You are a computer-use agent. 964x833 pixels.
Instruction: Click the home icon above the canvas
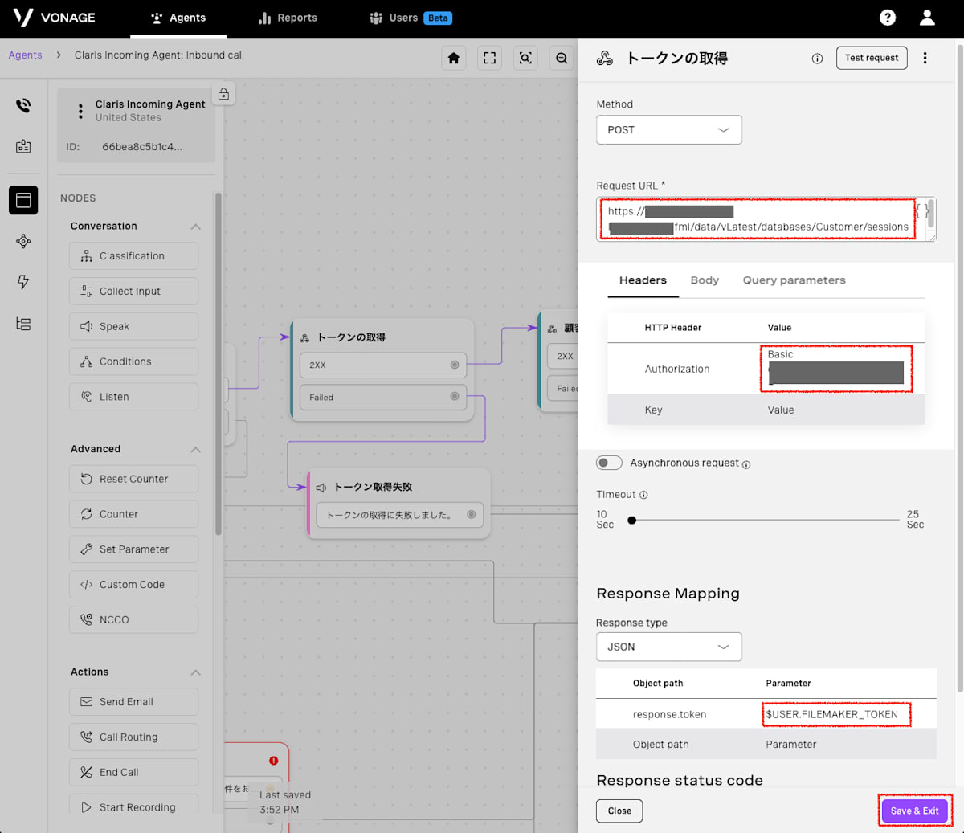click(x=453, y=58)
